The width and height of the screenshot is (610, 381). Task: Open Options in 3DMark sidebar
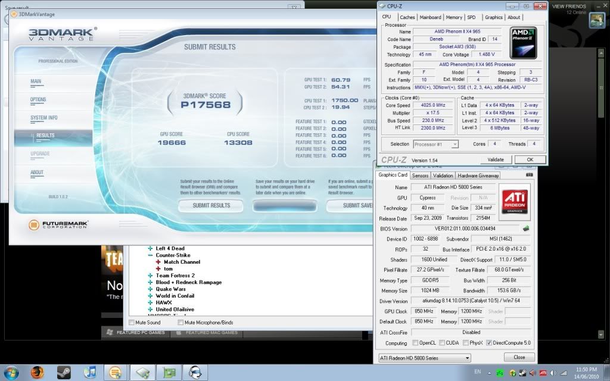click(38, 100)
